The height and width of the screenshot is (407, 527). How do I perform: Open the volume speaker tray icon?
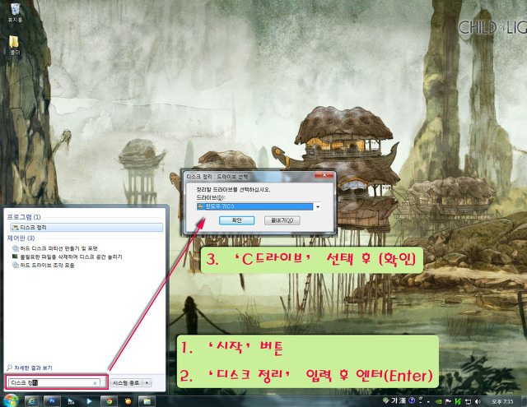pyautogui.click(x=478, y=401)
